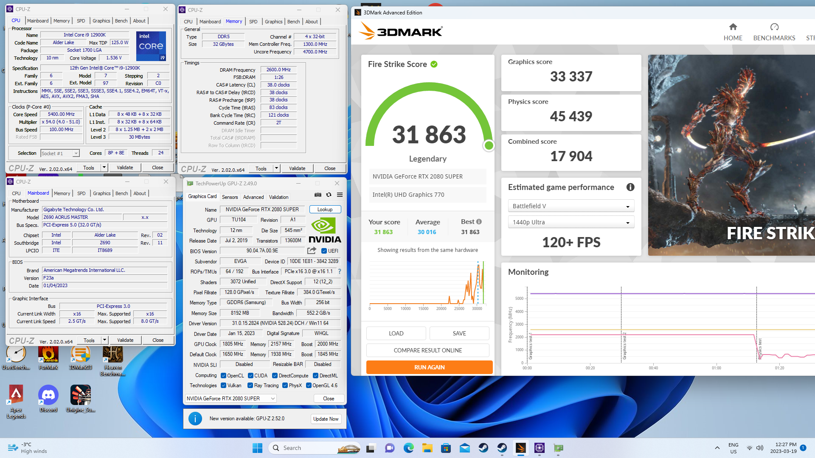The width and height of the screenshot is (815, 458).
Task: Click the LOAD button in 3DMark
Action: tap(396, 333)
